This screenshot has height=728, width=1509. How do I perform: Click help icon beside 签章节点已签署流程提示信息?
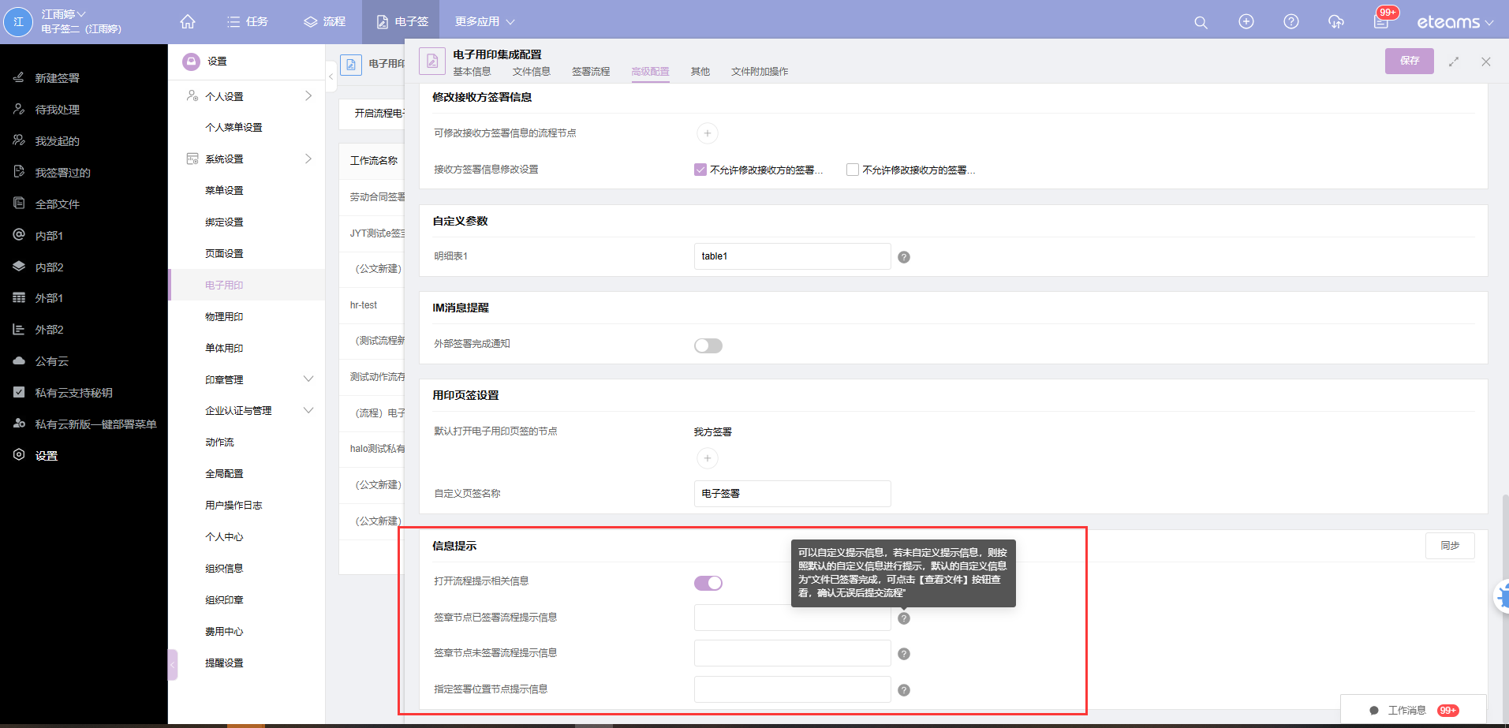(x=904, y=618)
